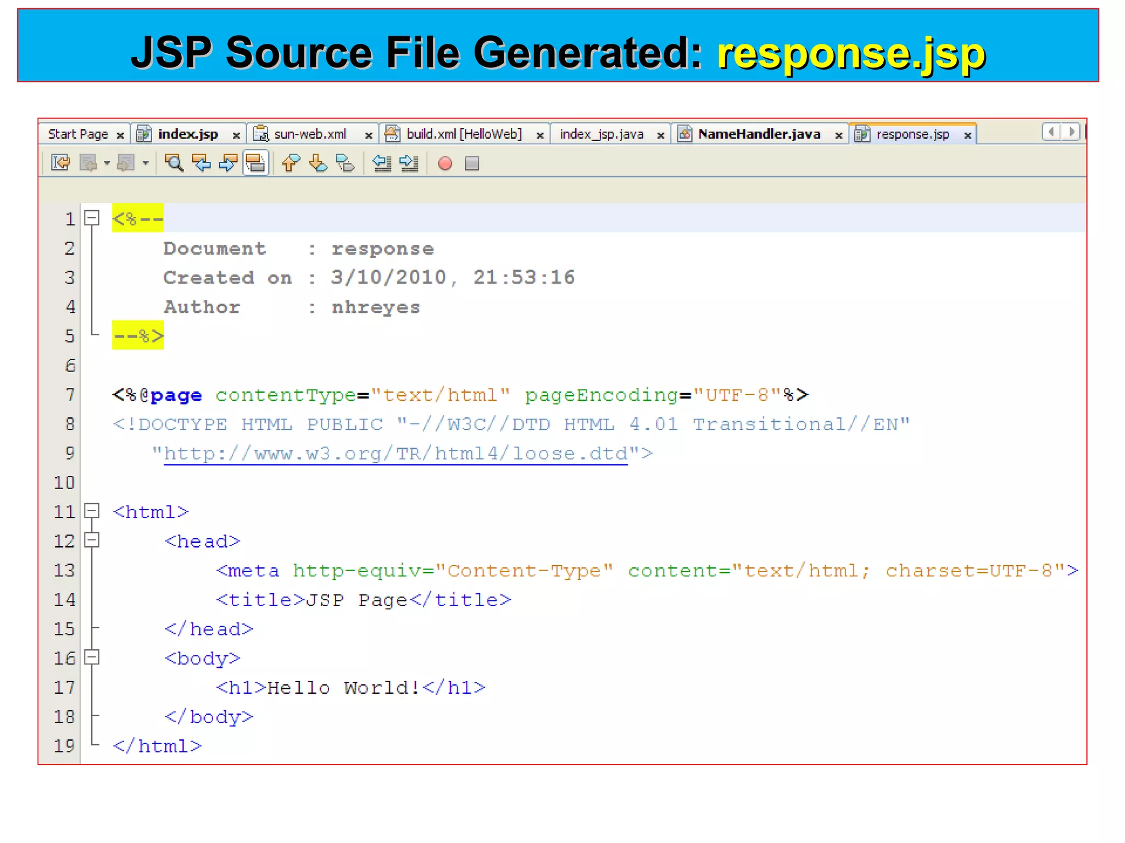Click the sun-web.xml tab file icon
This screenshot has width=1125, height=843.
(260, 134)
